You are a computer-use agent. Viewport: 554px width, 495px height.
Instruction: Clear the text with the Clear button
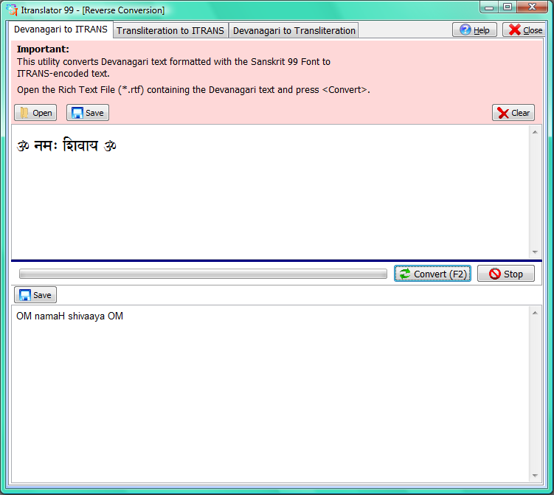point(513,113)
